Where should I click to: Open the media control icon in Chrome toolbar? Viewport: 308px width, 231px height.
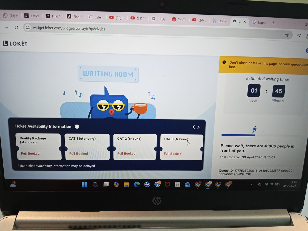[x=299, y=35]
